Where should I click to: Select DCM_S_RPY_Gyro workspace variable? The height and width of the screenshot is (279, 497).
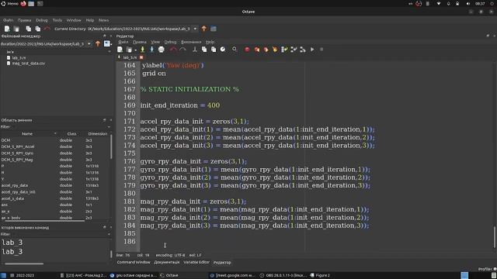pyautogui.click(x=17, y=153)
